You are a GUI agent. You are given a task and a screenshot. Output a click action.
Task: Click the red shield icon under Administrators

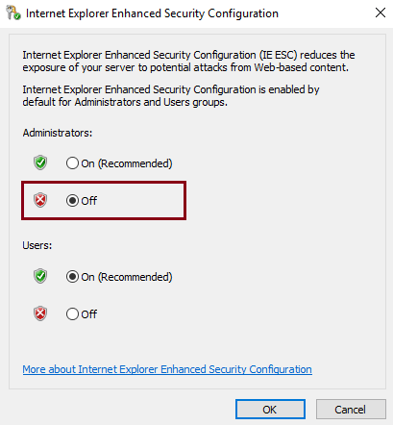40,200
